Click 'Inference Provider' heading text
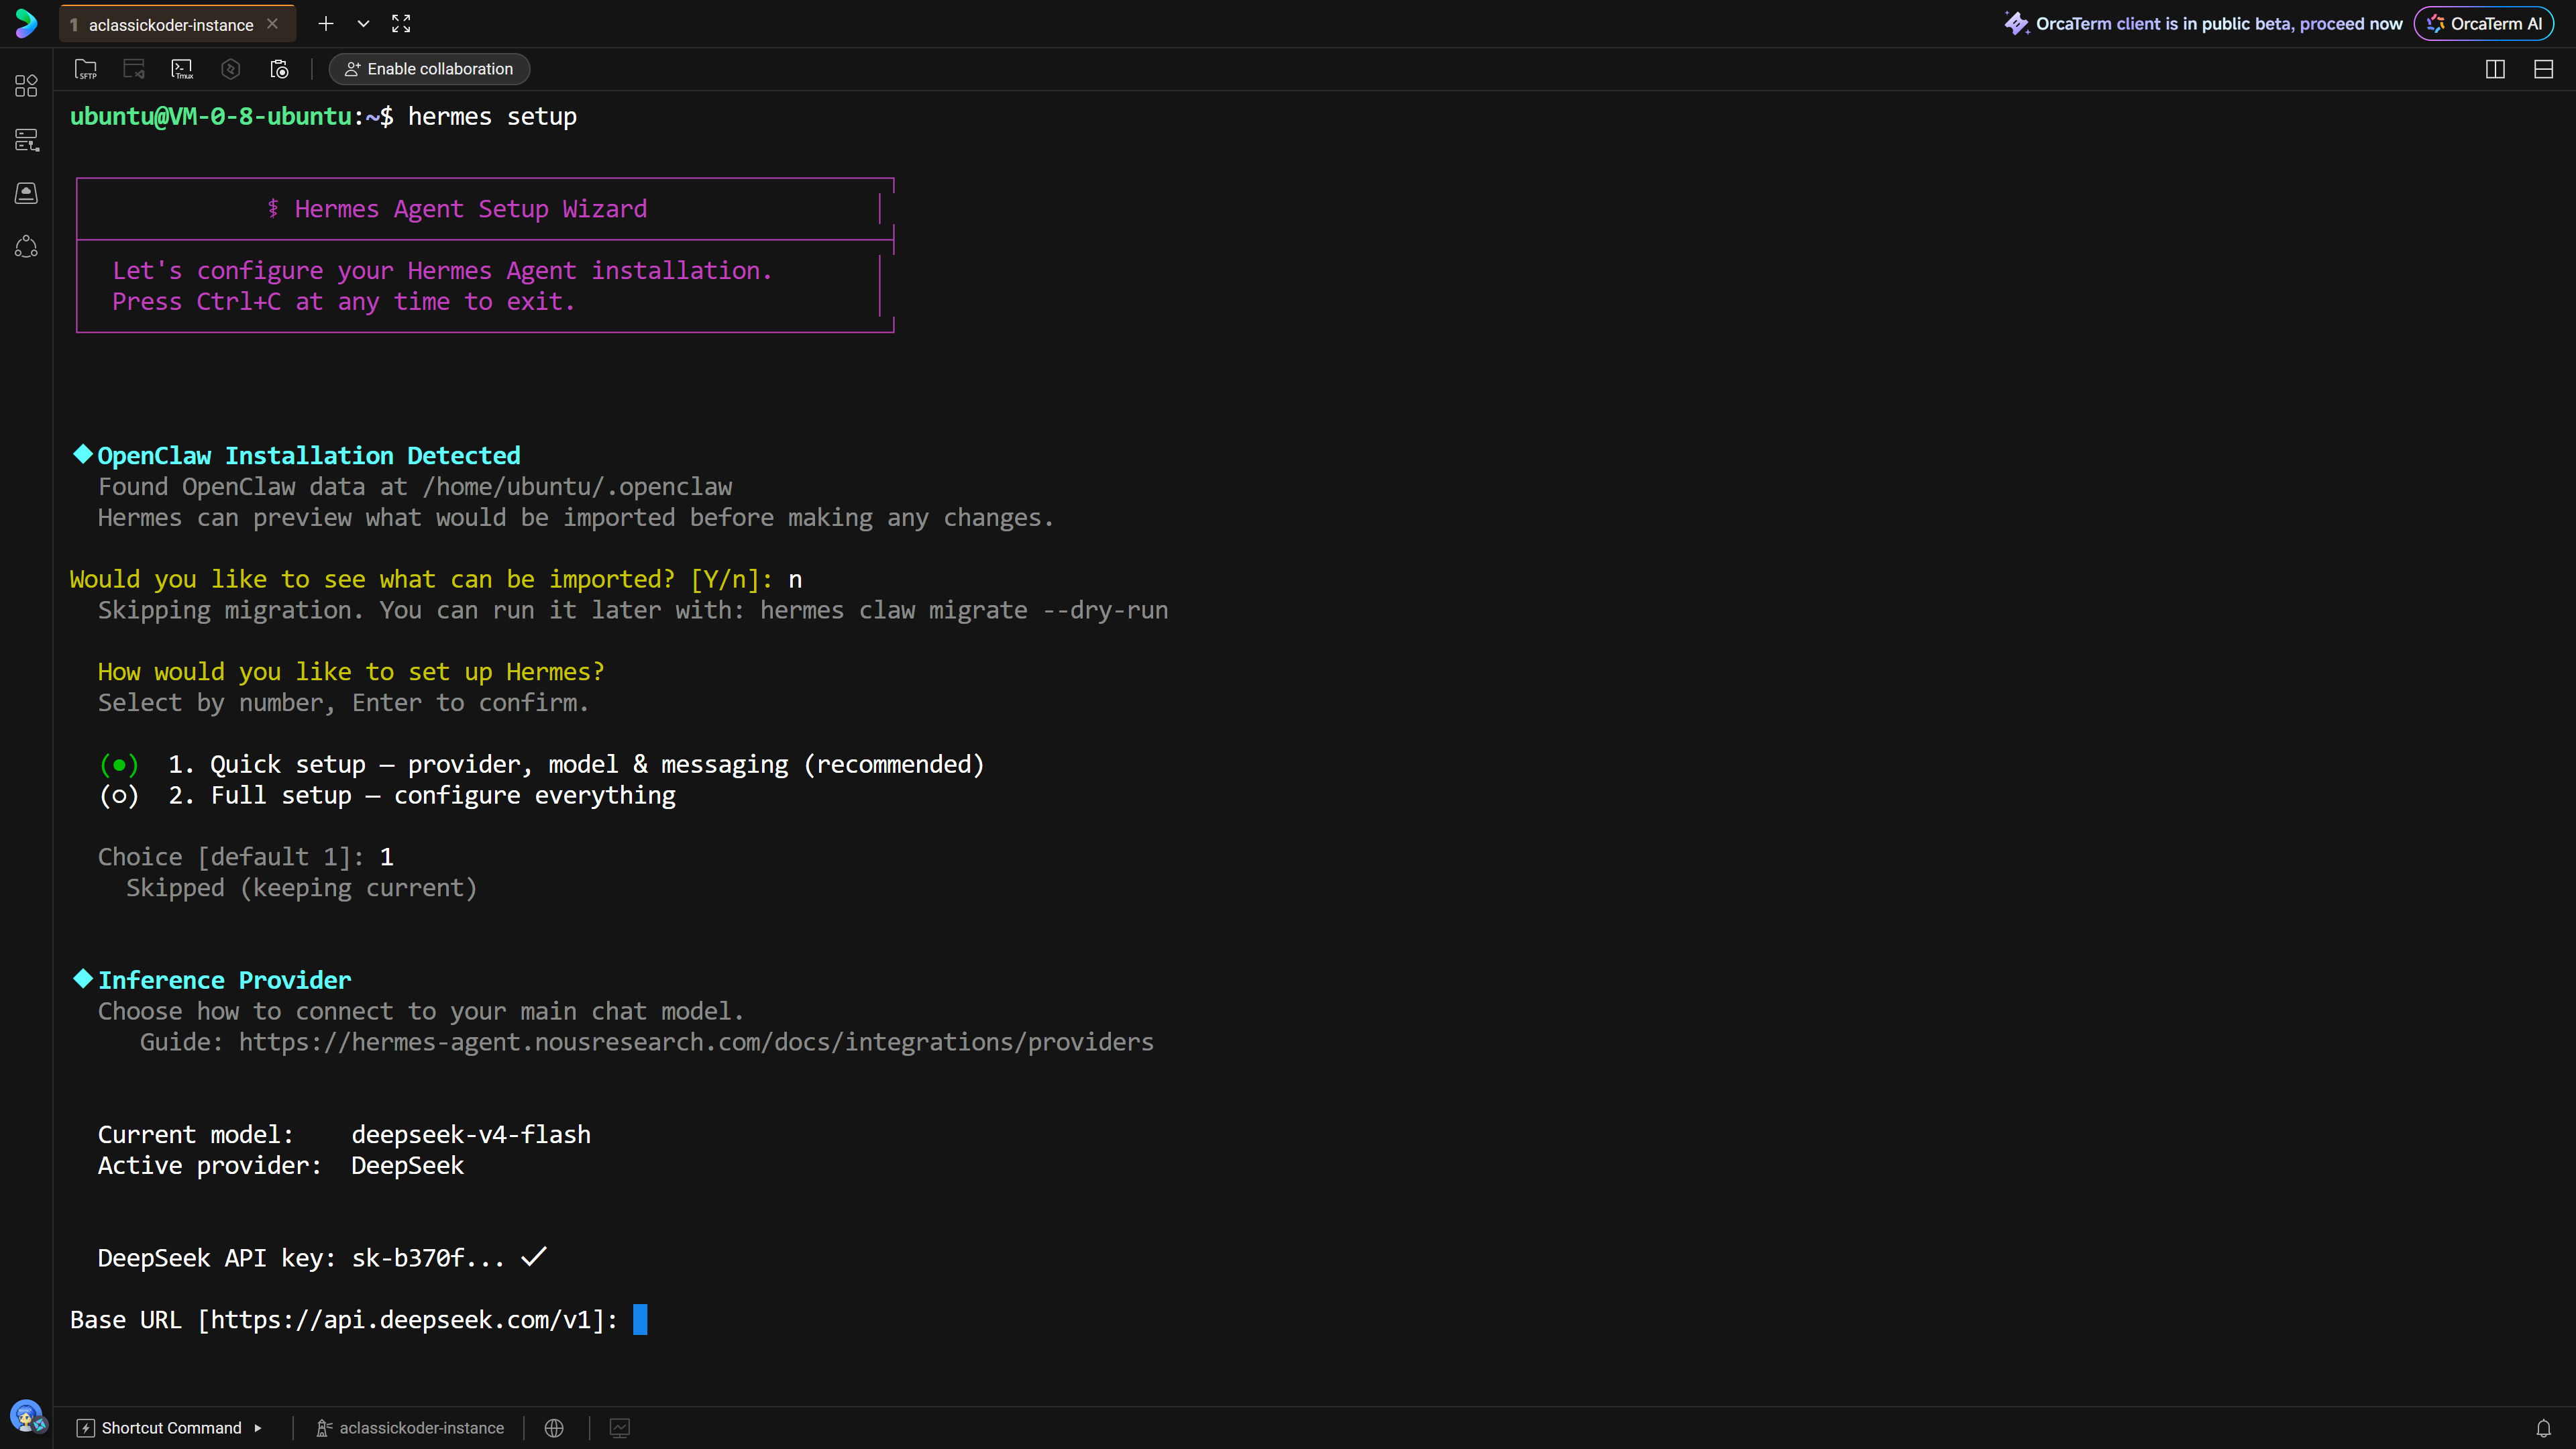The height and width of the screenshot is (1449, 2576). click(x=225, y=980)
